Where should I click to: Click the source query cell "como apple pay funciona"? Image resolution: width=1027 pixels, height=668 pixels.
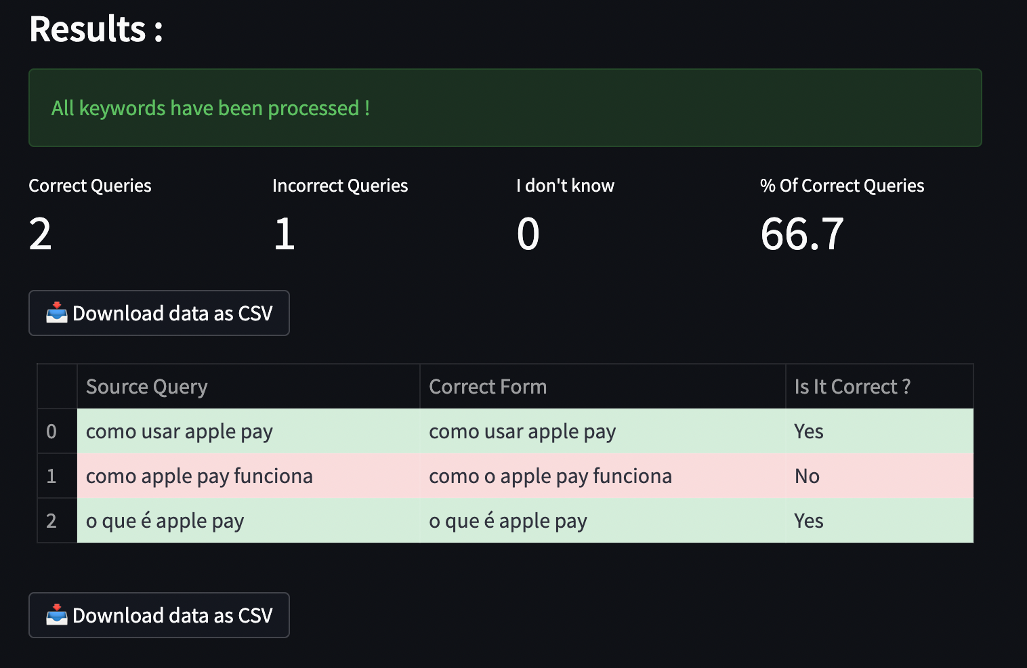click(199, 476)
